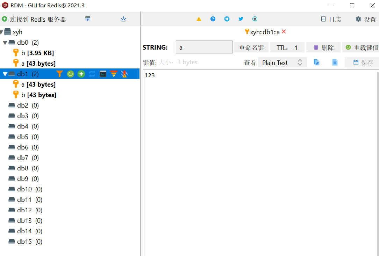Click the import connections icon
Screen dimensions: 379x256
click(x=88, y=19)
